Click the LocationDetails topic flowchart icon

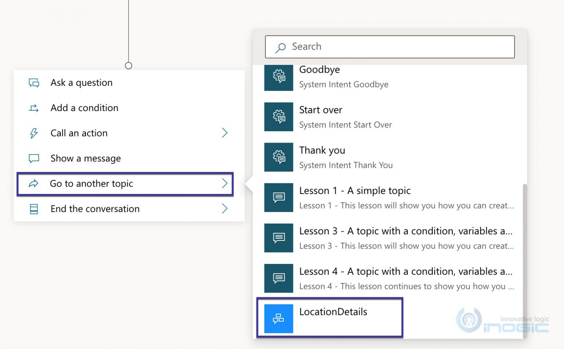(278, 318)
